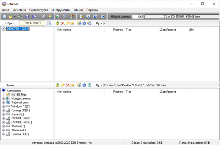Click the red X delete icon in local pane toolbar

(67, 85)
